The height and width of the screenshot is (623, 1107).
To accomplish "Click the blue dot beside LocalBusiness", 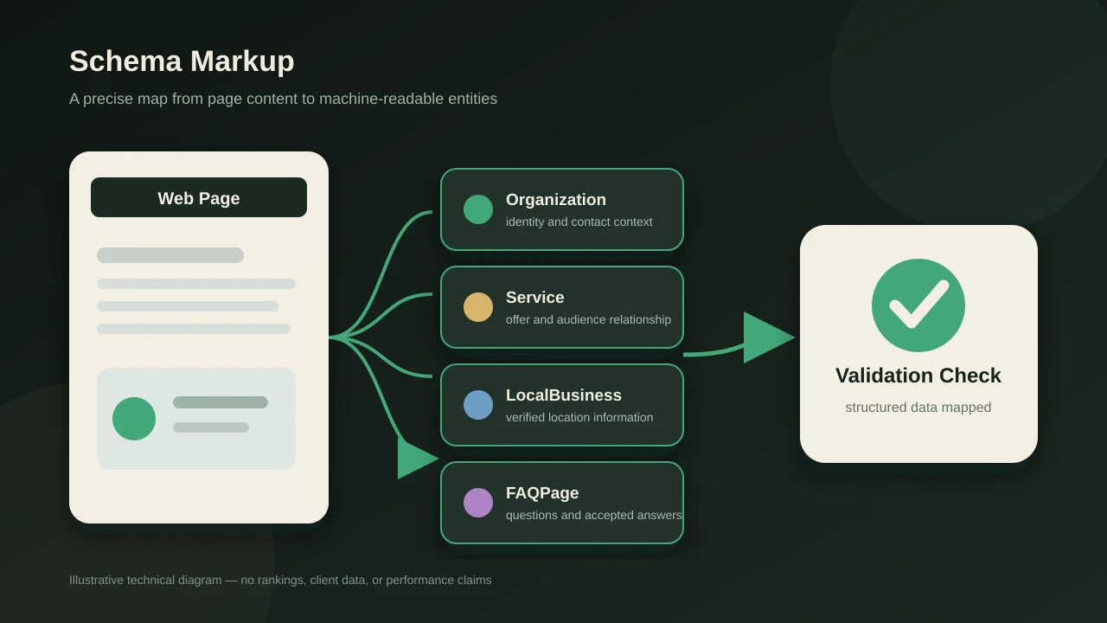I will click(478, 405).
